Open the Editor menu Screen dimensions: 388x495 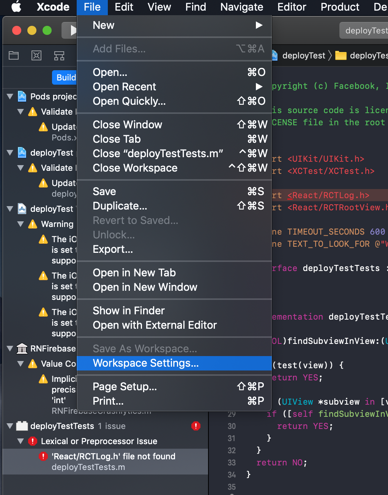pyautogui.click(x=292, y=7)
